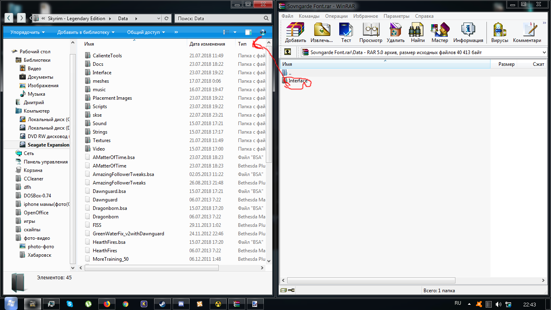Select Библиотеки in the navigation pane
551x310 pixels.
[x=33, y=60]
